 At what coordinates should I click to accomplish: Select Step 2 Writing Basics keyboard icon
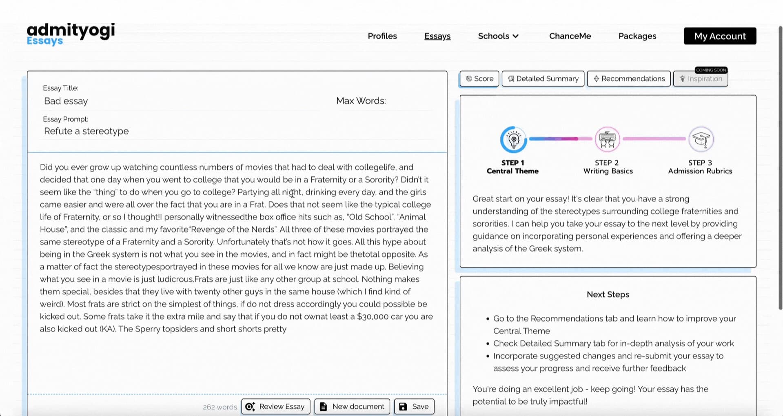(607, 139)
